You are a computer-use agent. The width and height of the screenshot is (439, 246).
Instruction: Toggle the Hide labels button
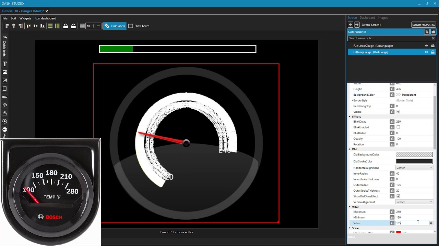tap(115, 26)
